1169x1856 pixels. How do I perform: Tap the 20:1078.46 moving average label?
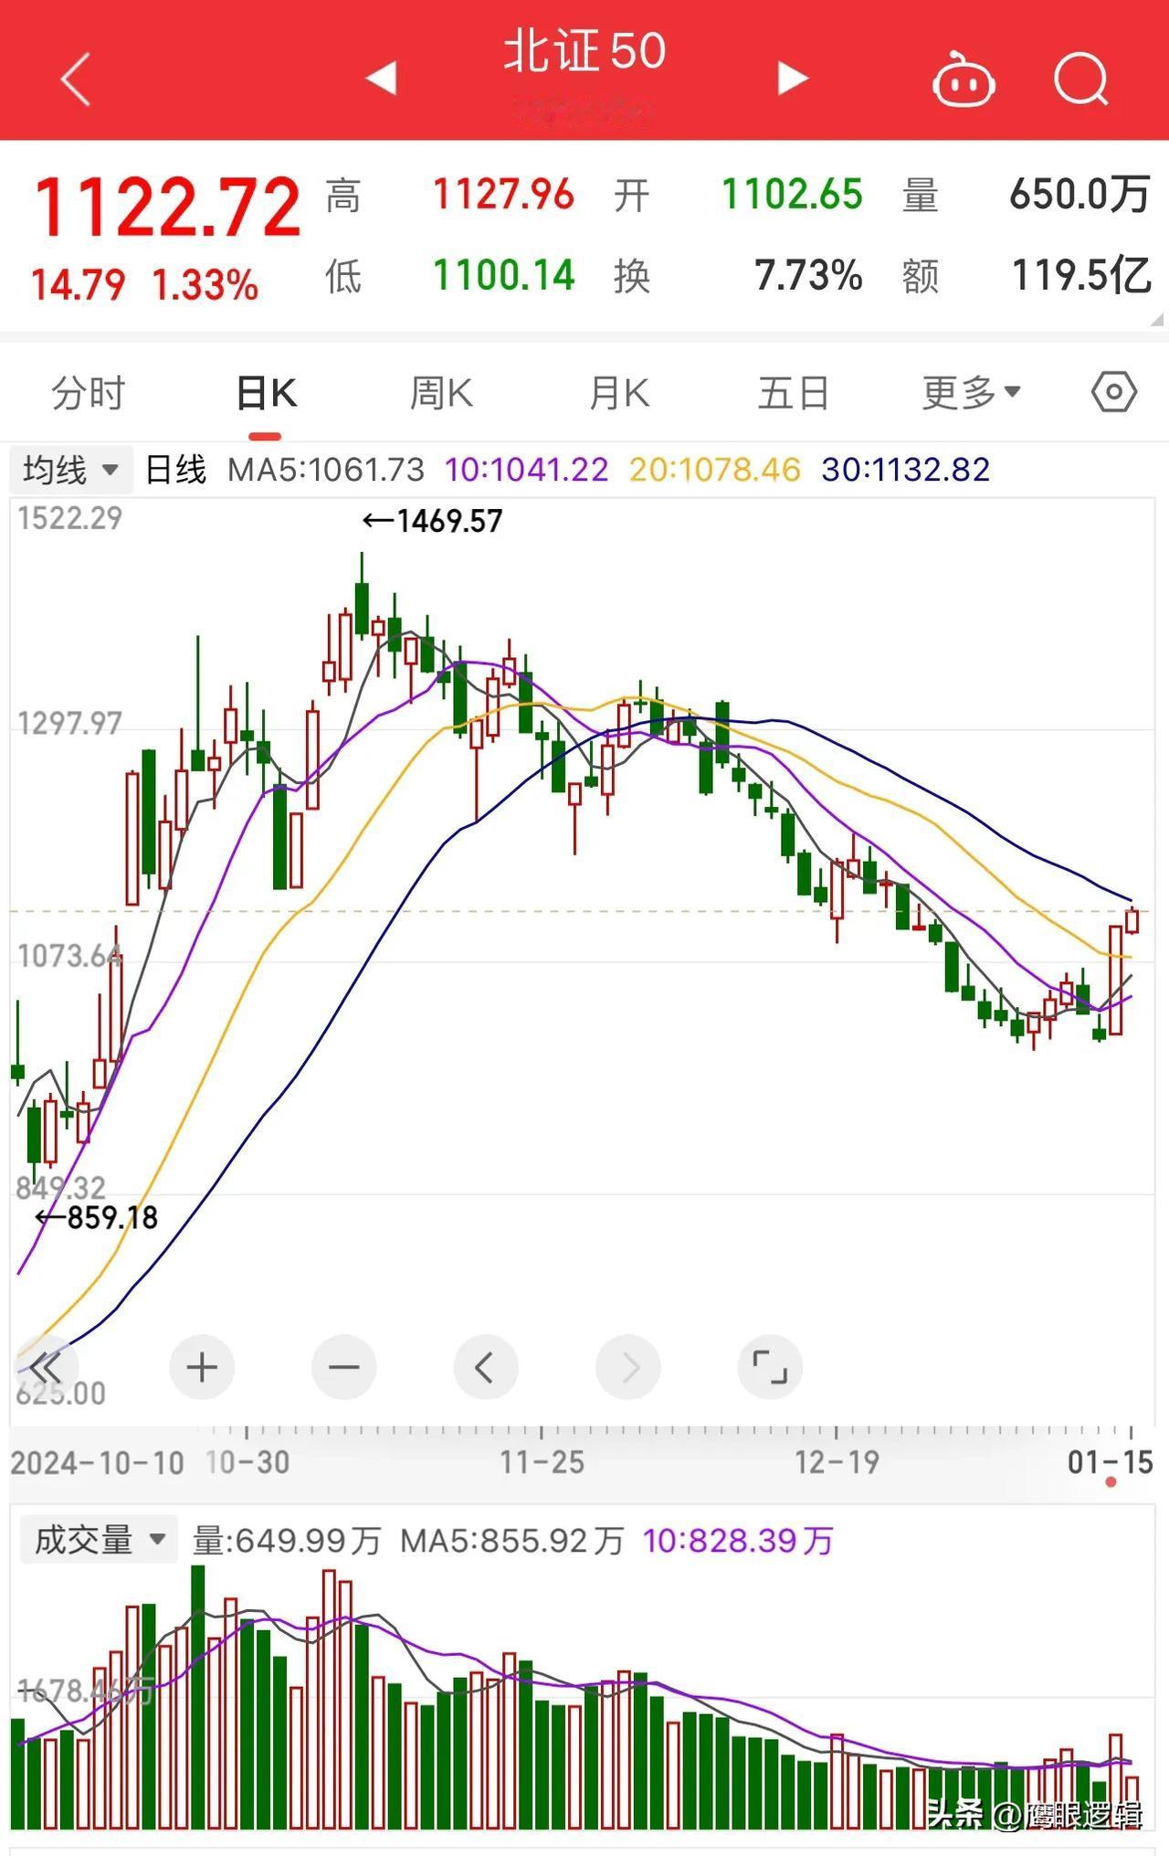[x=714, y=470]
